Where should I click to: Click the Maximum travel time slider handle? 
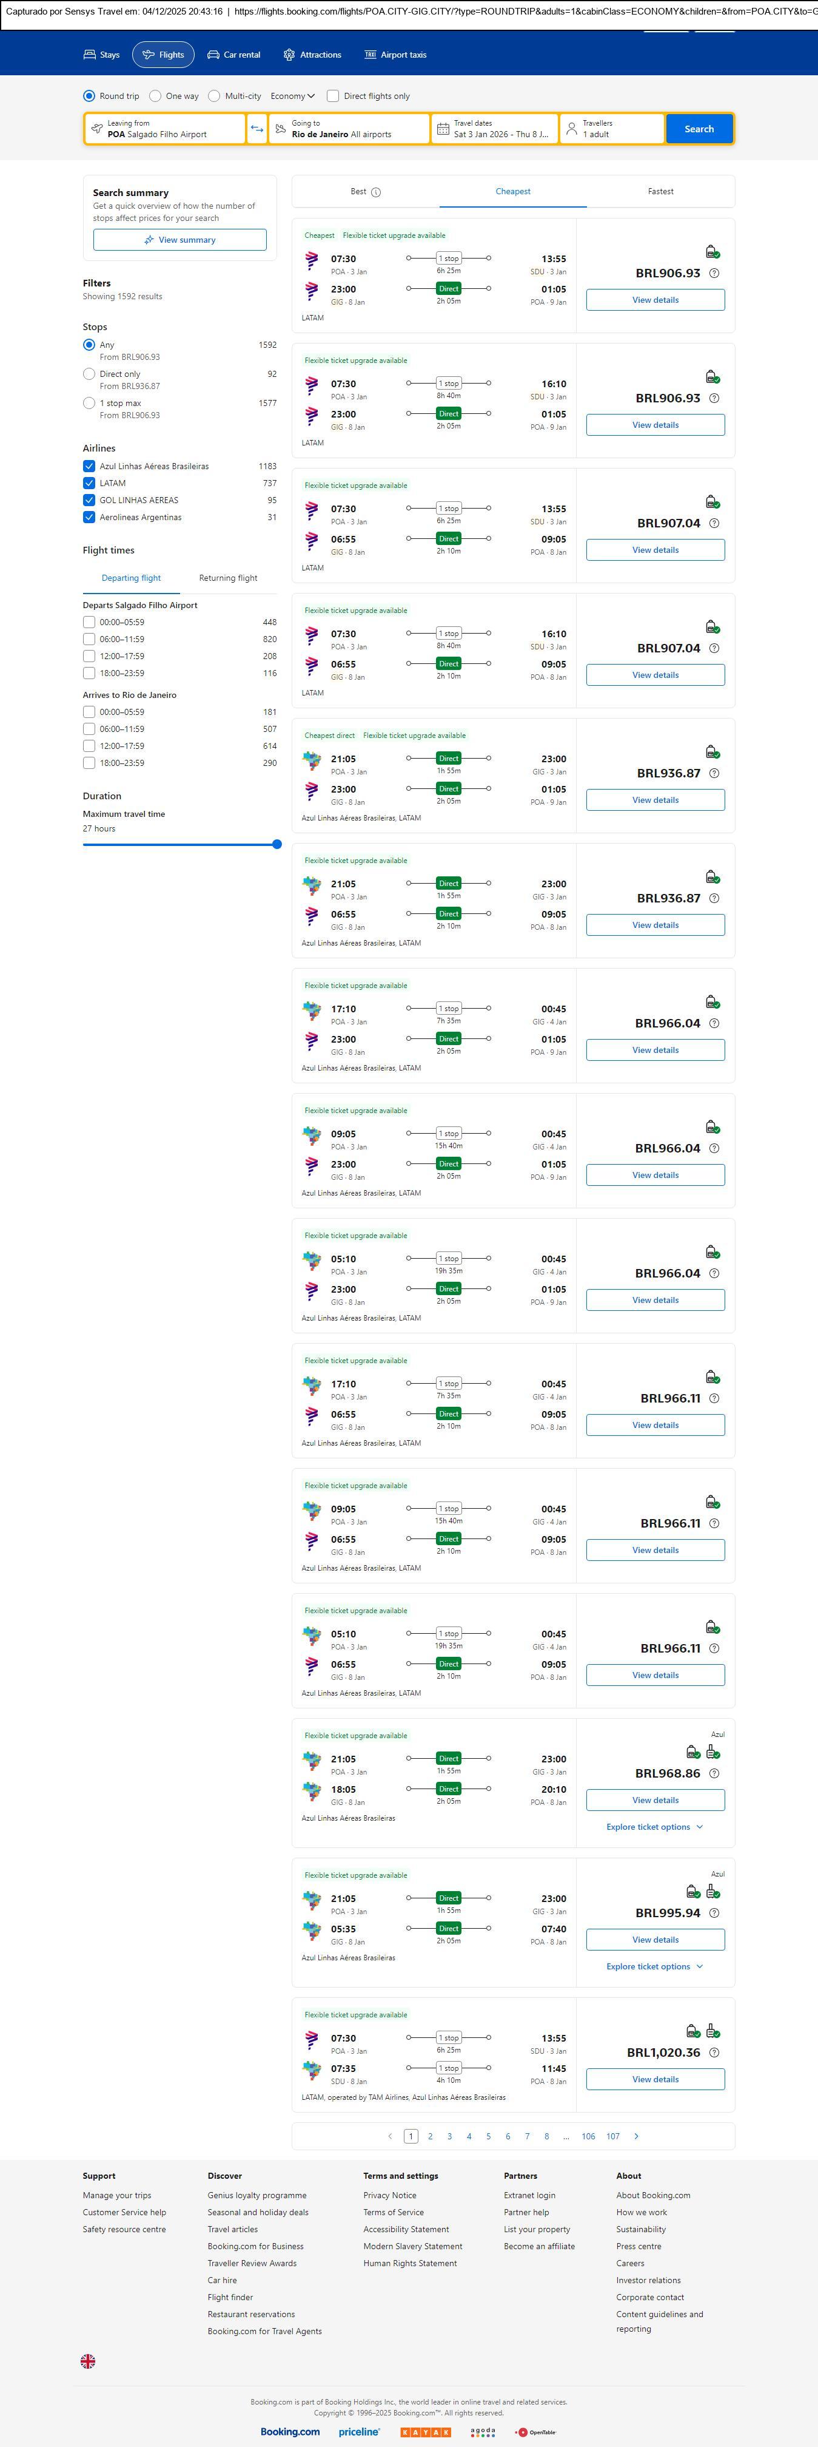point(277,844)
